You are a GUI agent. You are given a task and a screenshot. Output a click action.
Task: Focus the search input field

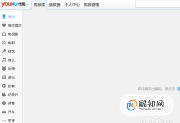[158, 4]
